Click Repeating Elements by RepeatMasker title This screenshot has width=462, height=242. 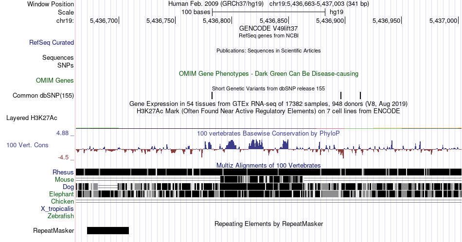[268, 224]
